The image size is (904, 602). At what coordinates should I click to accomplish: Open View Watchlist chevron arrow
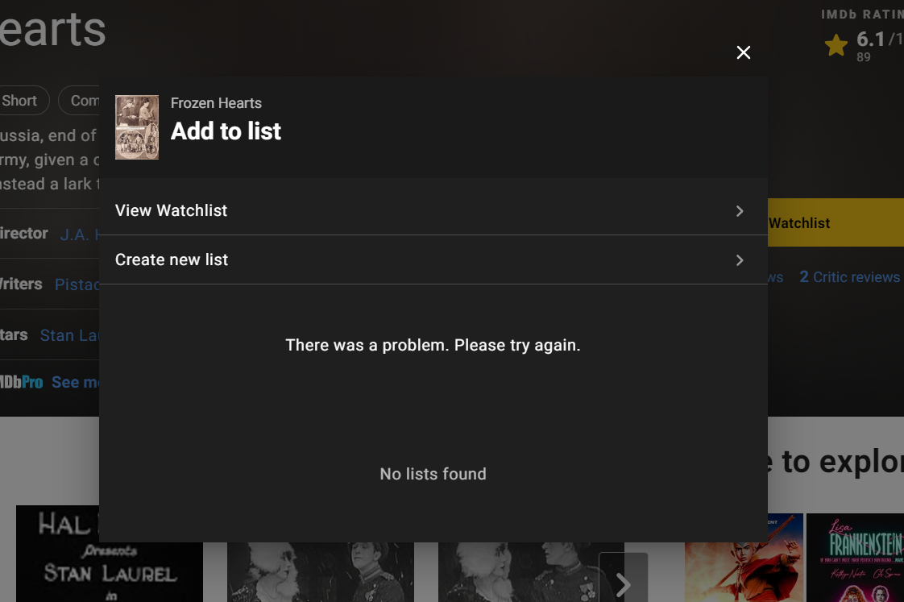740,211
